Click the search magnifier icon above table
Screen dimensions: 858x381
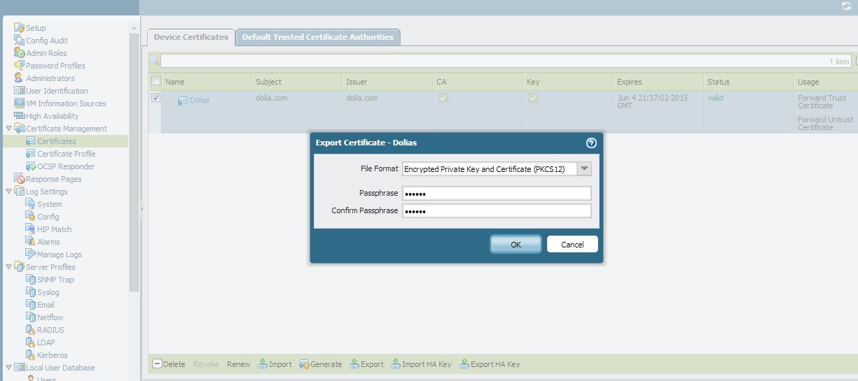coord(154,61)
